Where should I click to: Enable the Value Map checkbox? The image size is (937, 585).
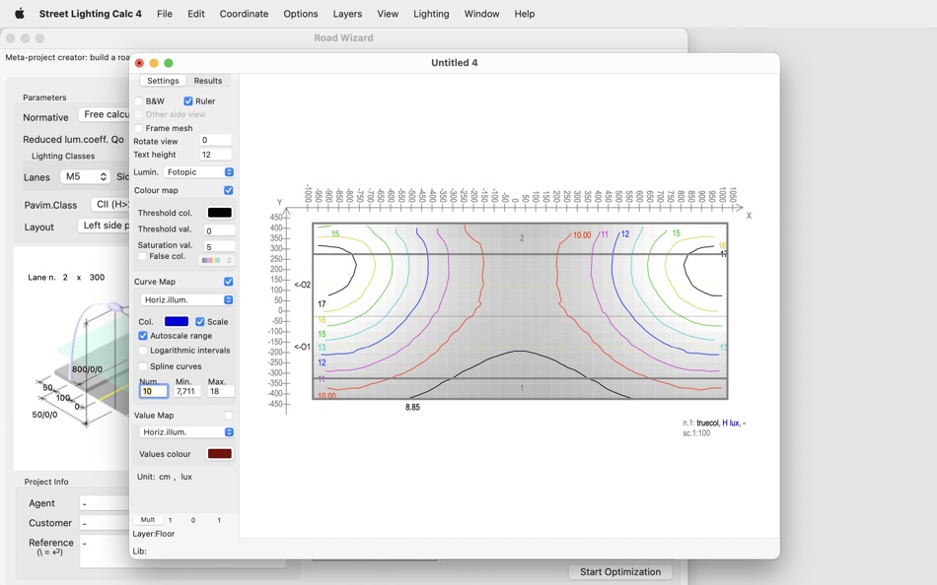coord(228,415)
